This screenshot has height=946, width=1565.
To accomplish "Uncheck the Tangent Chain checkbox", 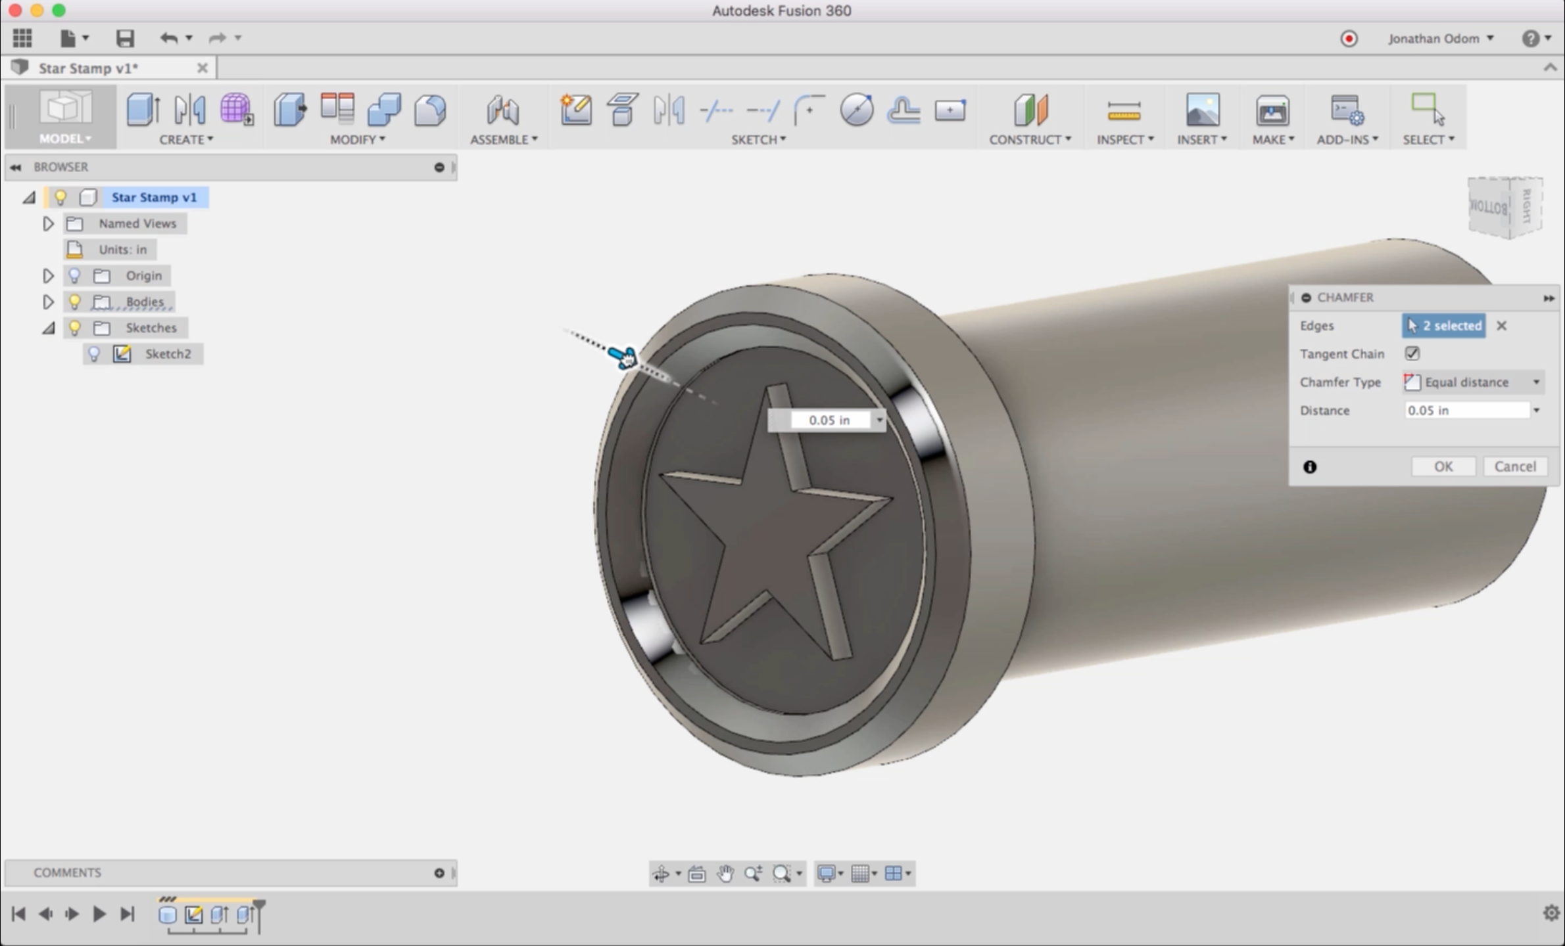I will [1412, 353].
